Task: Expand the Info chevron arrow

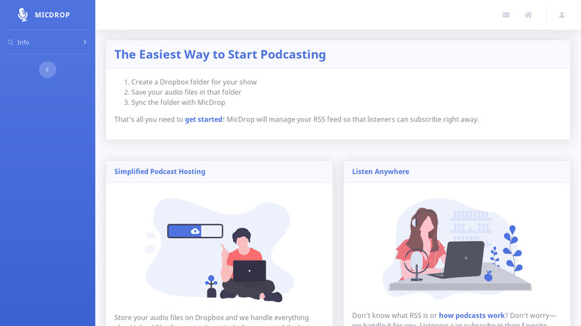Action: (85, 42)
